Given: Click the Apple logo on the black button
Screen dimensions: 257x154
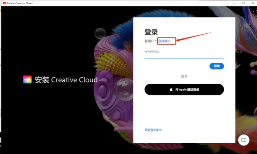Looking at the screenshot, I should 171,89.
